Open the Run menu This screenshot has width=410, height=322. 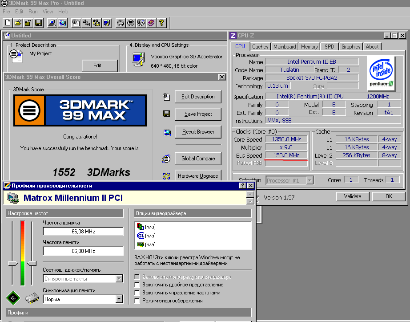coord(33,12)
